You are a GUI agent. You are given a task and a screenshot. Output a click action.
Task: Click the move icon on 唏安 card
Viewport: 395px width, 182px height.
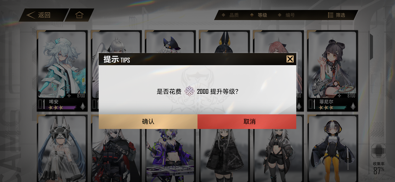click(69, 96)
